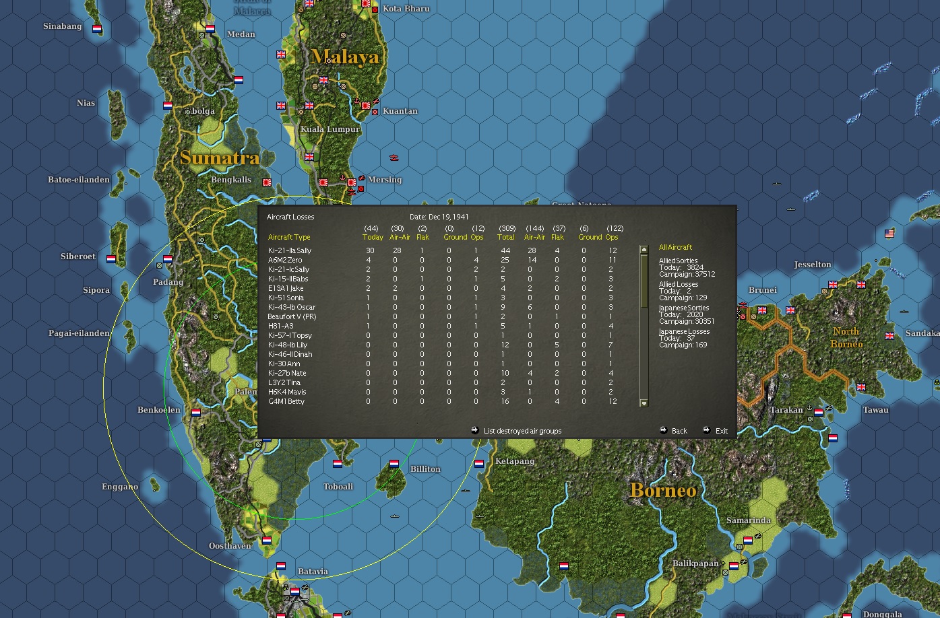The width and height of the screenshot is (940, 618).
Task: Select the Dutch flag base at Ketapang
Action: coord(479,464)
